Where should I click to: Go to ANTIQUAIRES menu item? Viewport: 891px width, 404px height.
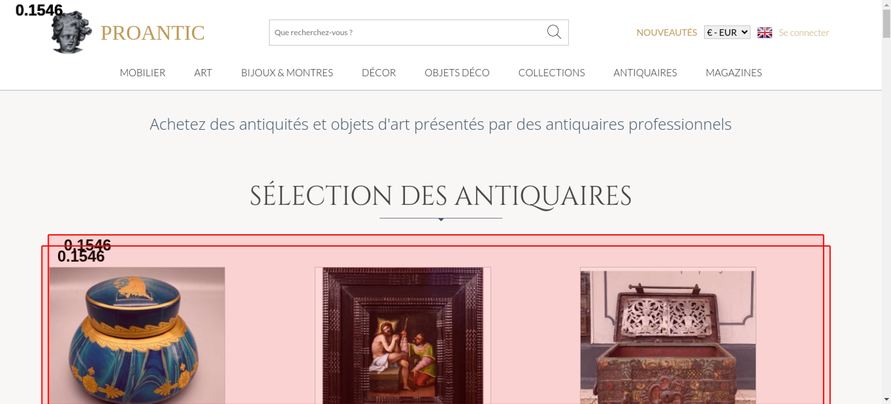tap(645, 73)
